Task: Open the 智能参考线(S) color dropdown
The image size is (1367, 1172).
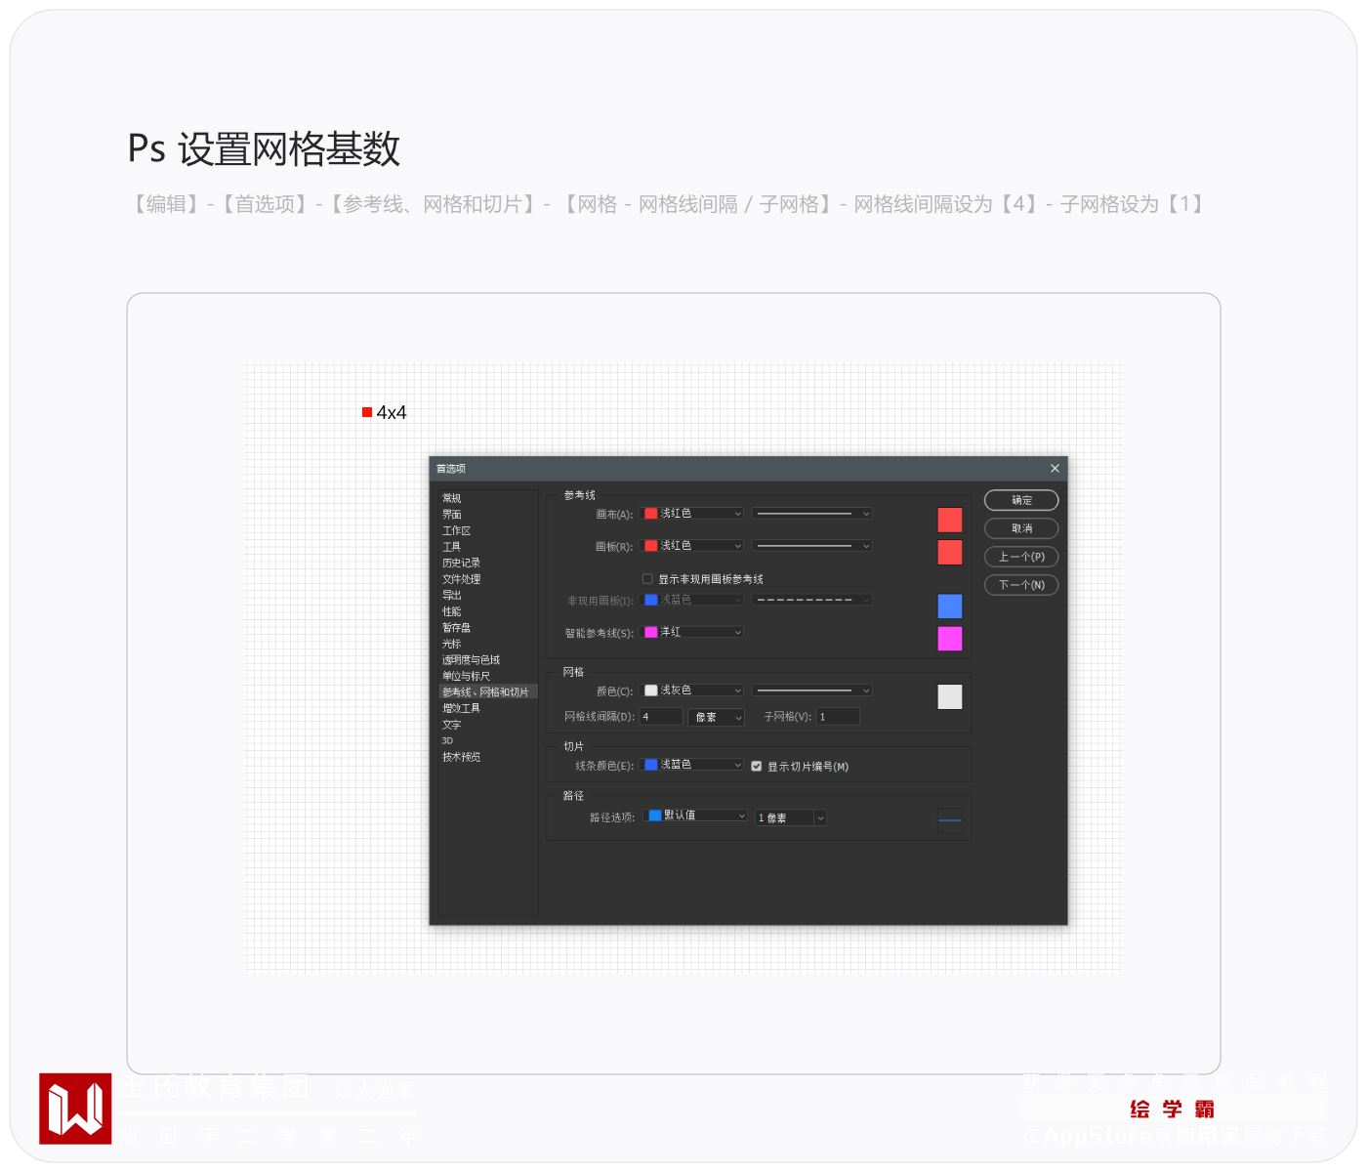Action: (692, 632)
